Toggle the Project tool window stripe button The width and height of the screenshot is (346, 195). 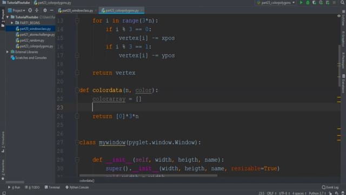click(x=3, y=18)
